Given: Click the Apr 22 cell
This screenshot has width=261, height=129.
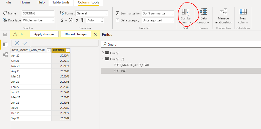Looking at the screenshot, I should [x=31, y=56].
